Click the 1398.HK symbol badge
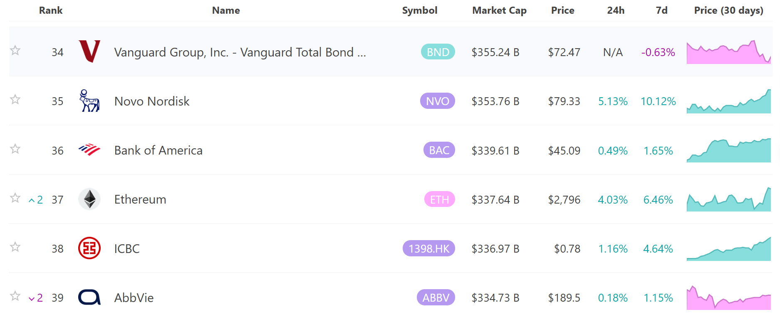780x317 pixels. pos(429,248)
